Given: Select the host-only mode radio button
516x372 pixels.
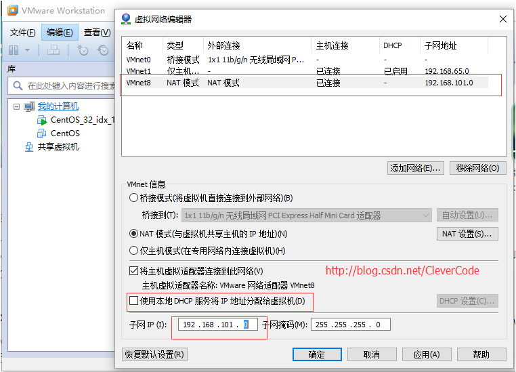Looking at the screenshot, I should (133, 251).
